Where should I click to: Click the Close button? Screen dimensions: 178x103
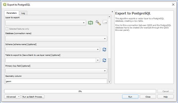[x=148, y=97]
